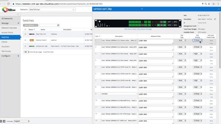Bookmark this page using the star icon
This screenshot has height=124, width=221.
209,4
